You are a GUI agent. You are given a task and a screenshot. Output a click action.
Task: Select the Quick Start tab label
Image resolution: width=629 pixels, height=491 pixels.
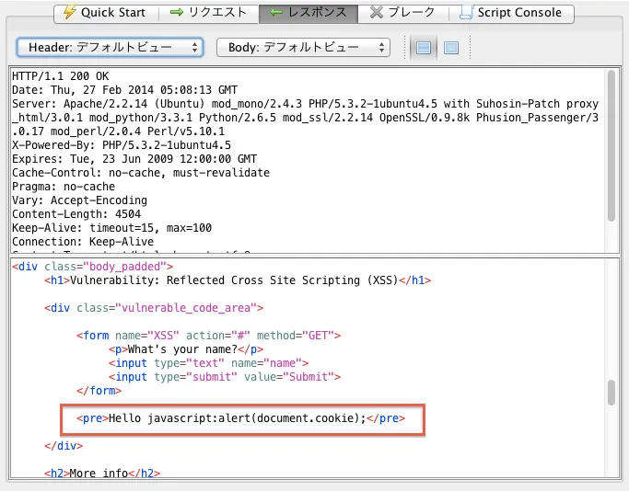[113, 13]
